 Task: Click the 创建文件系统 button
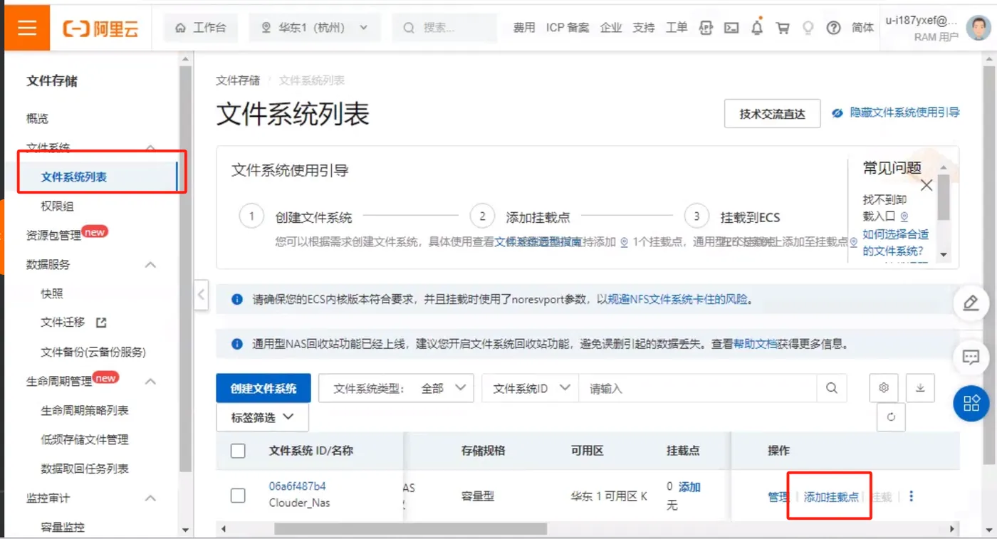[263, 389]
